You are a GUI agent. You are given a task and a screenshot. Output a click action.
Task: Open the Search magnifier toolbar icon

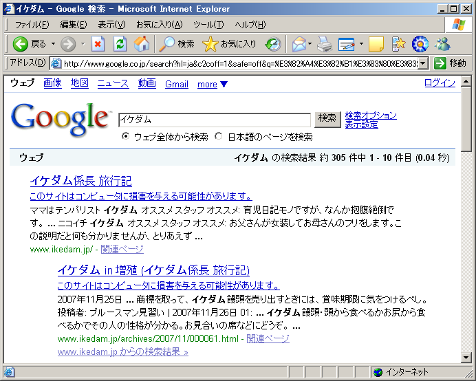[x=166, y=44]
